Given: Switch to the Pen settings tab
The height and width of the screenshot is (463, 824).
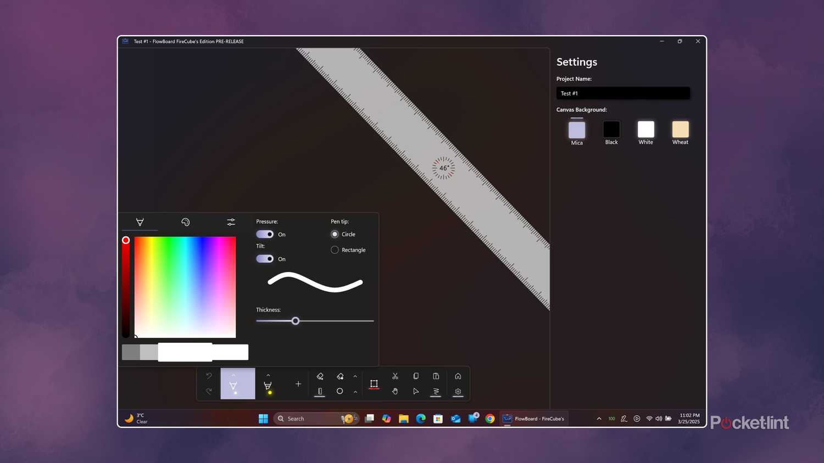Looking at the screenshot, I should click(x=140, y=222).
